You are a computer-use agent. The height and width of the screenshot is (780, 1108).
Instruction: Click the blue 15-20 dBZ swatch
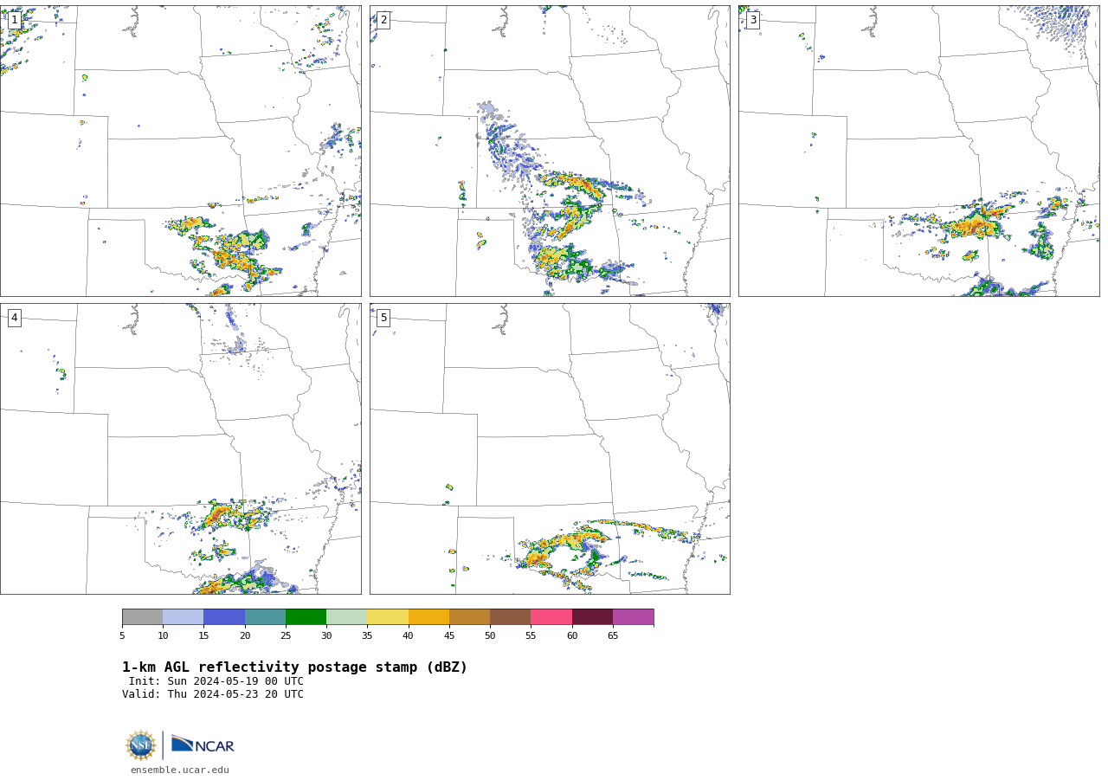point(224,616)
